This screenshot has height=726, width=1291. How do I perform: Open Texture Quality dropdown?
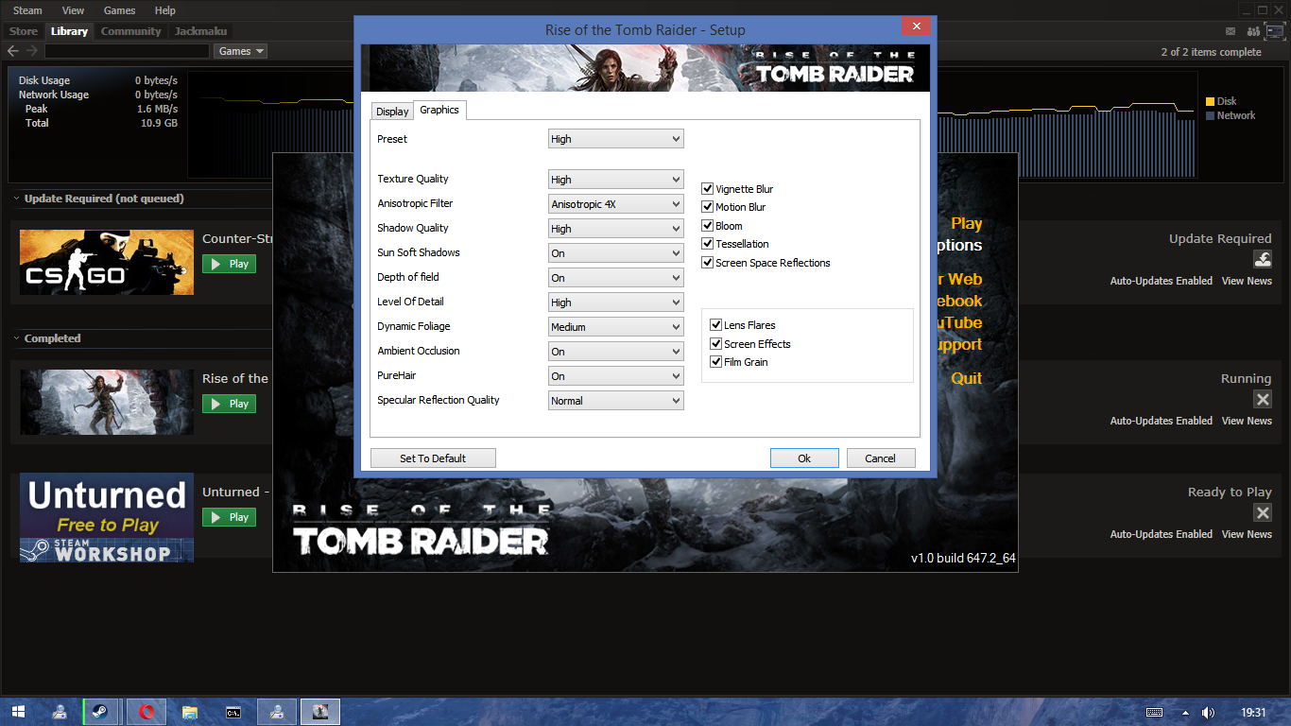[615, 180]
